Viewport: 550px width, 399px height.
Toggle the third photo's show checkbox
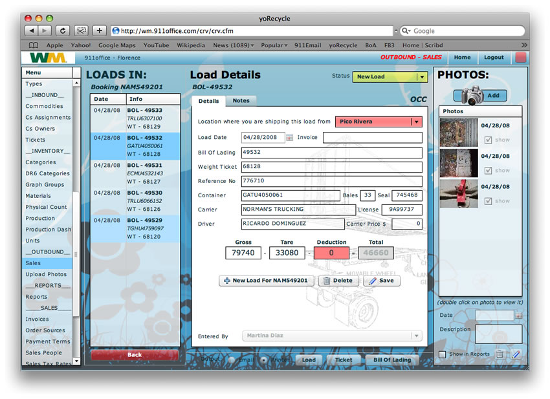pyautogui.click(x=488, y=201)
